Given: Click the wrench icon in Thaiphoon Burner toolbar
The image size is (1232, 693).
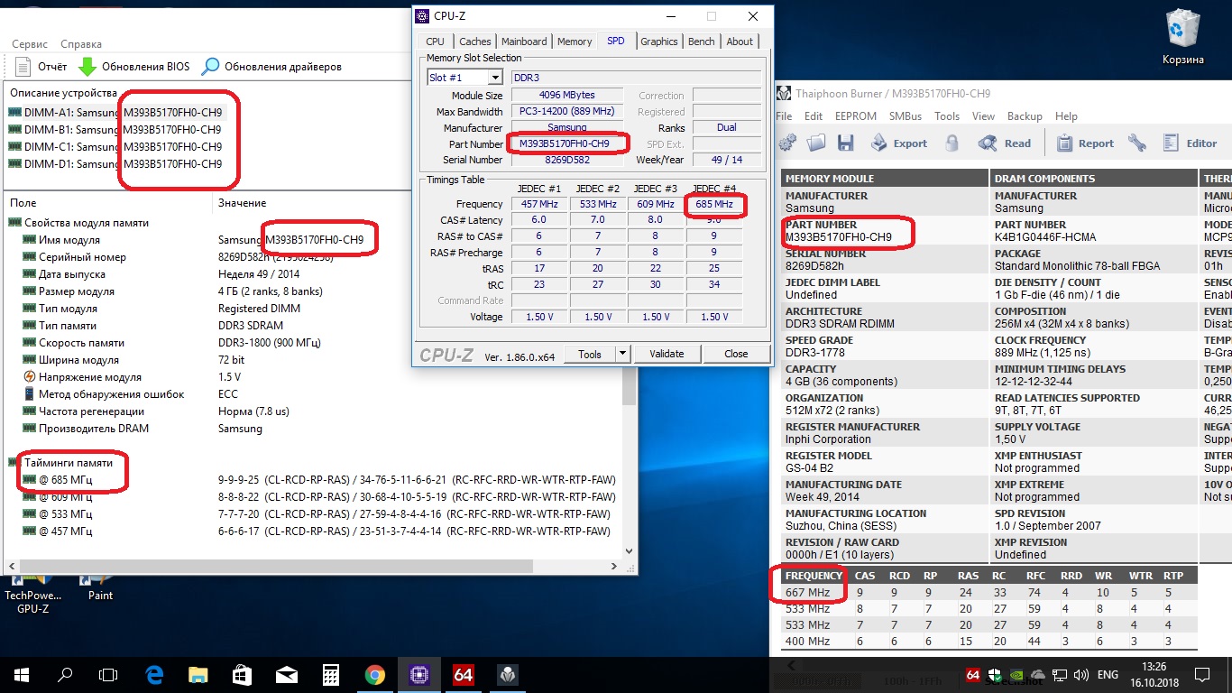Looking at the screenshot, I should click(x=1137, y=143).
